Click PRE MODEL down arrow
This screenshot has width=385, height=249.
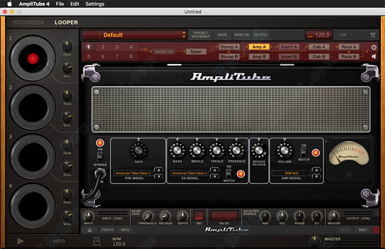point(159,176)
